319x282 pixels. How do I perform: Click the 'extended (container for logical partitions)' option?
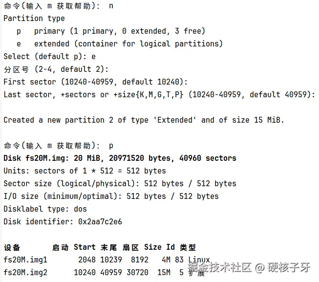click(119, 43)
